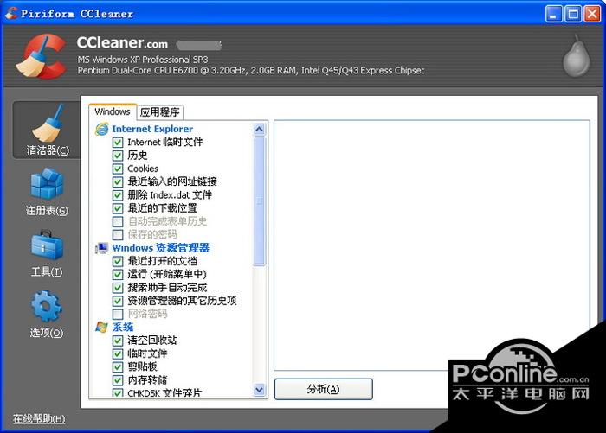Click the CCleaner.com header title
This screenshot has width=606, height=433.
122,43
